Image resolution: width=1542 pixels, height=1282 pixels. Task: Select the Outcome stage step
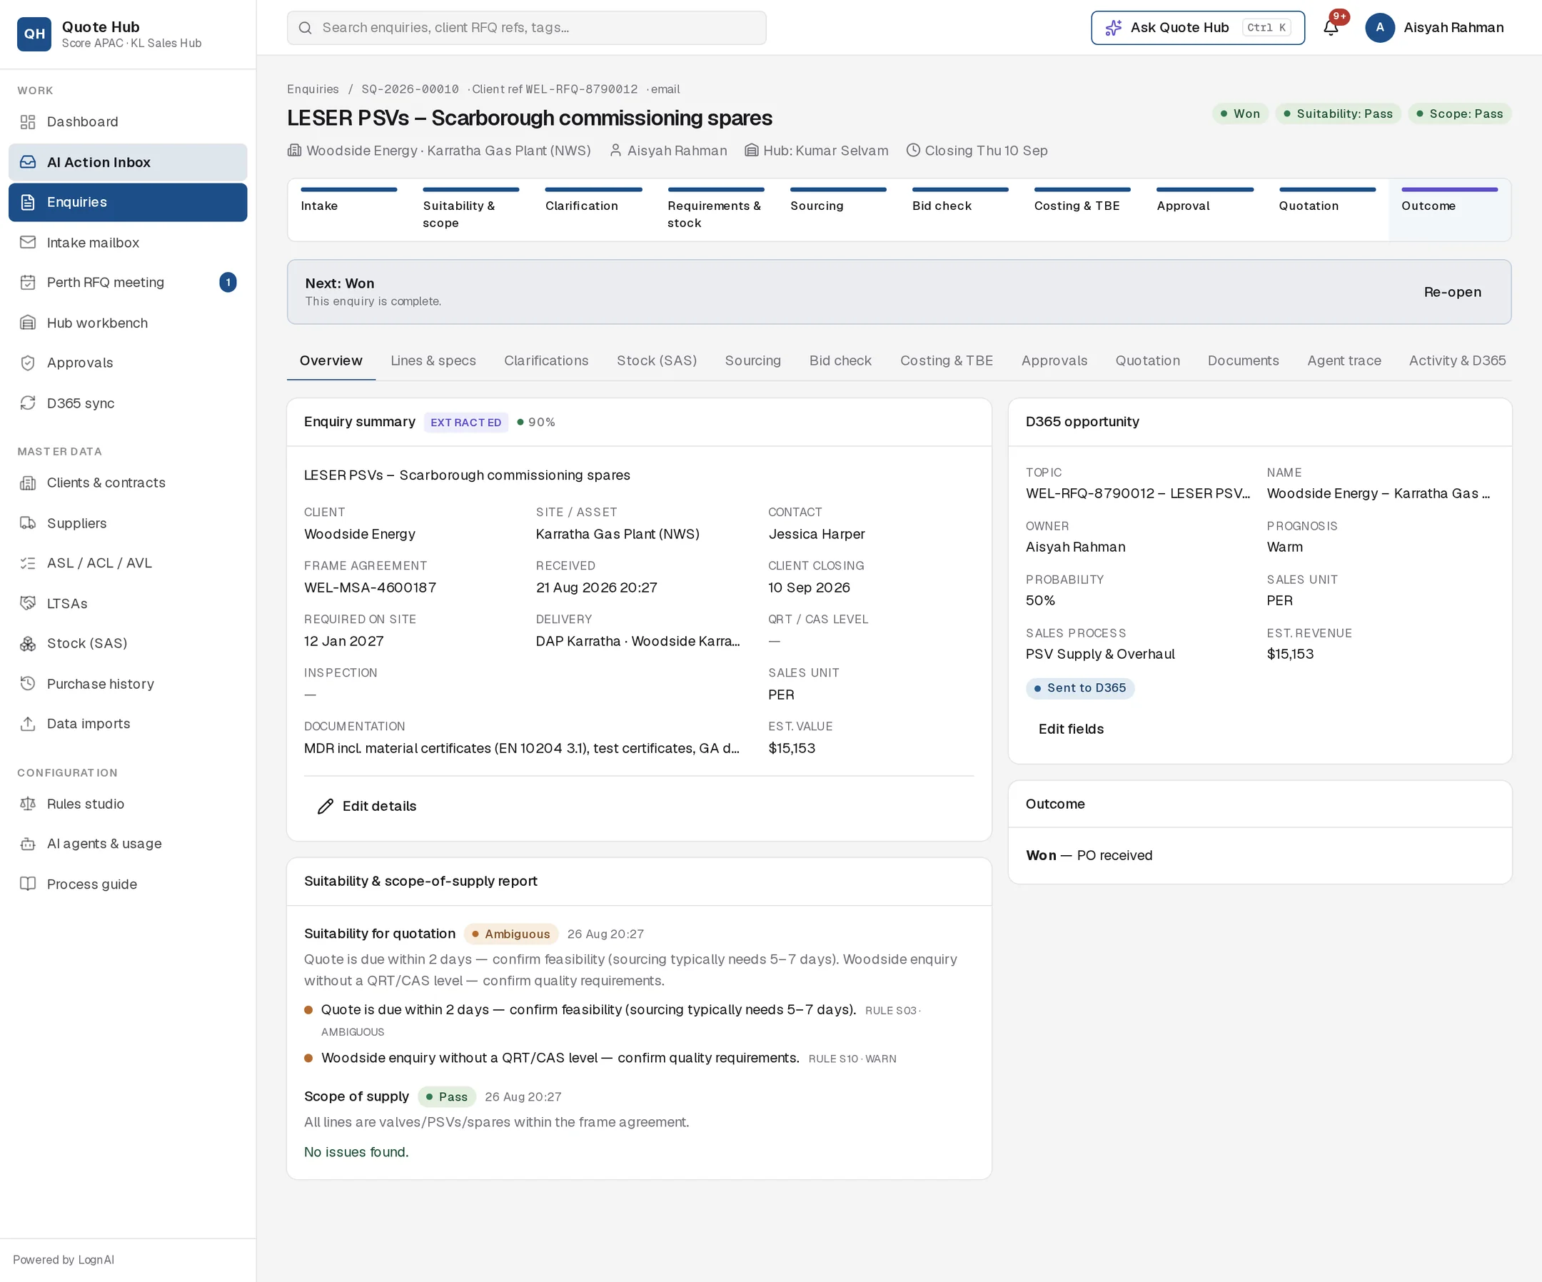(1448, 210)
